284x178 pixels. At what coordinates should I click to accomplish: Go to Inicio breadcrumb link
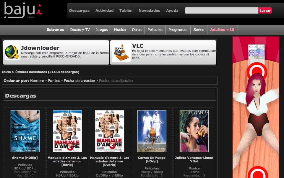pos(6,72)
